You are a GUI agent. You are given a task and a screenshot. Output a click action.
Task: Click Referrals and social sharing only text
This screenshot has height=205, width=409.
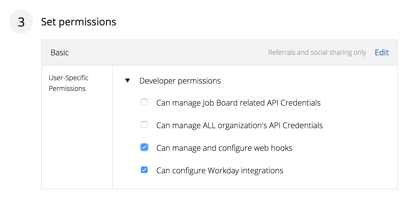click(x=317, y=53)
